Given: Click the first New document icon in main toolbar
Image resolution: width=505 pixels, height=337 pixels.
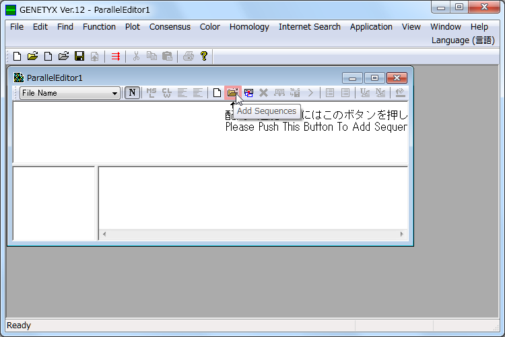Looking at the screenshot, I should pyautogui.click(x=17, y=57).
